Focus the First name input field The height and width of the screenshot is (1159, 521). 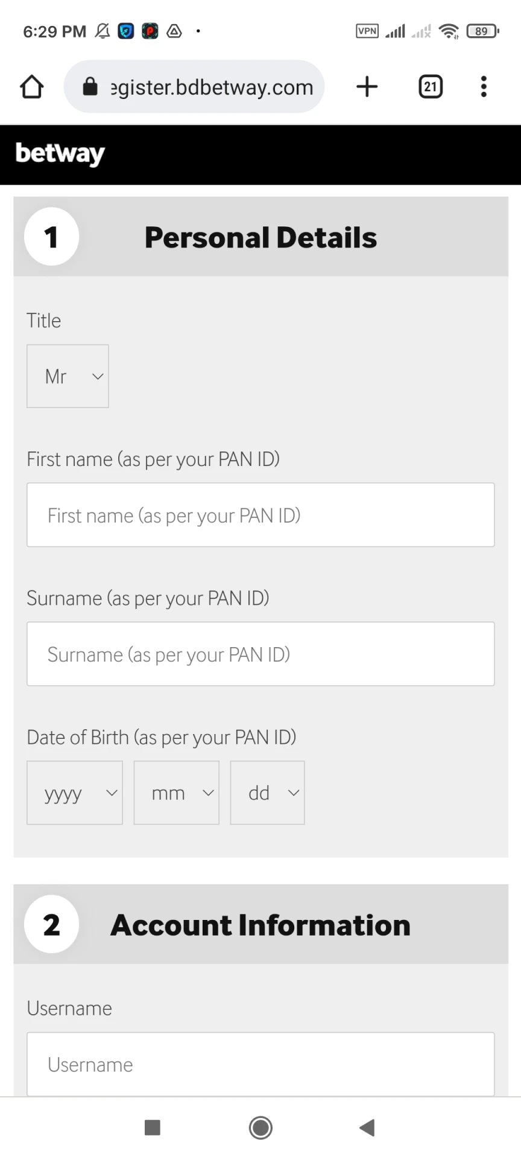[x=260, y=515]
